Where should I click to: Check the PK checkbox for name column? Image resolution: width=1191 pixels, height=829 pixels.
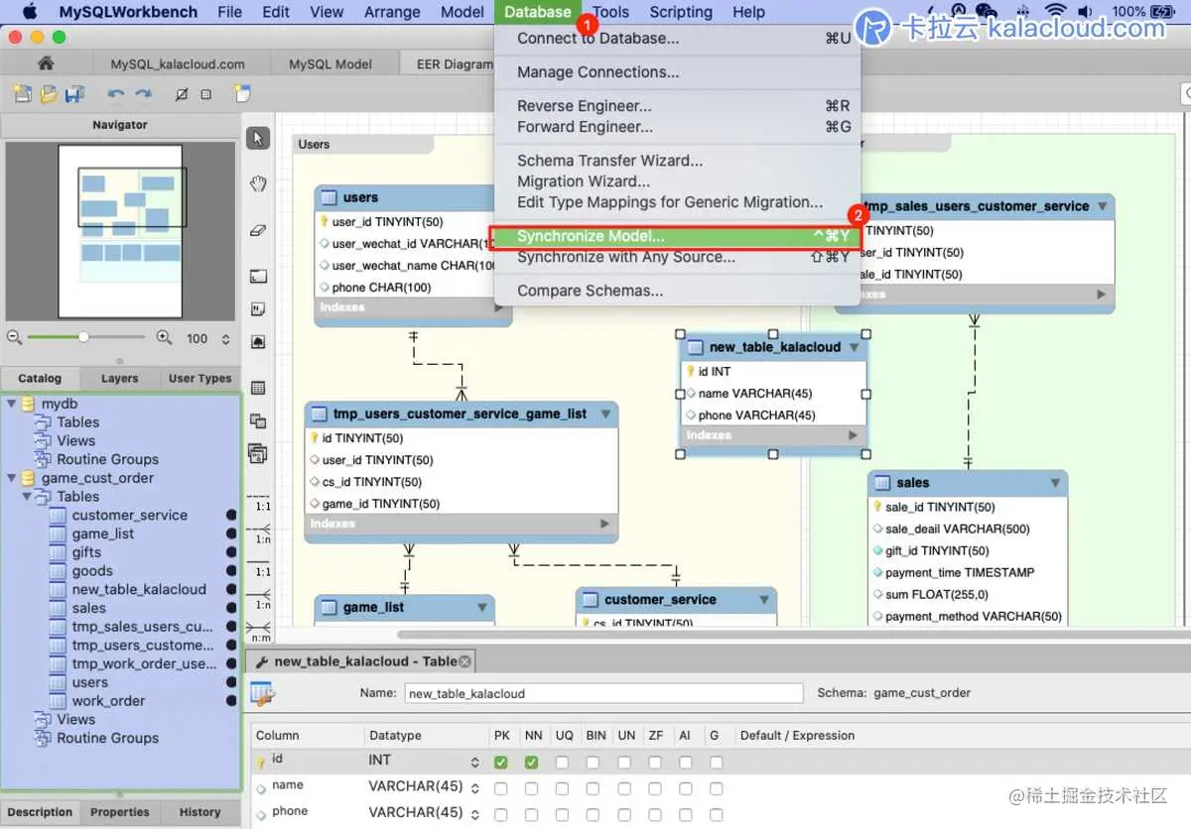(x=501, y=789)
